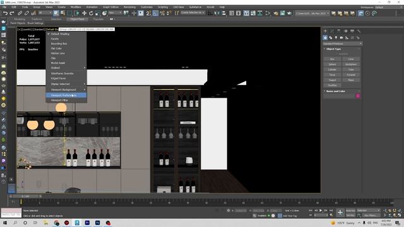Click the Render teapot icon
This screenshot has width=404, height=227.
pyautogui.click(x=289, y=13)
